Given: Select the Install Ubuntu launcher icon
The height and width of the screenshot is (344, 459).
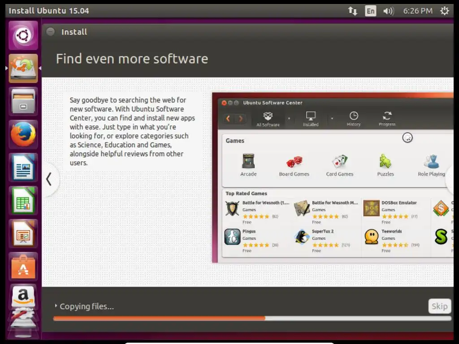Looking at the screenshot, I should pos(23,68).
